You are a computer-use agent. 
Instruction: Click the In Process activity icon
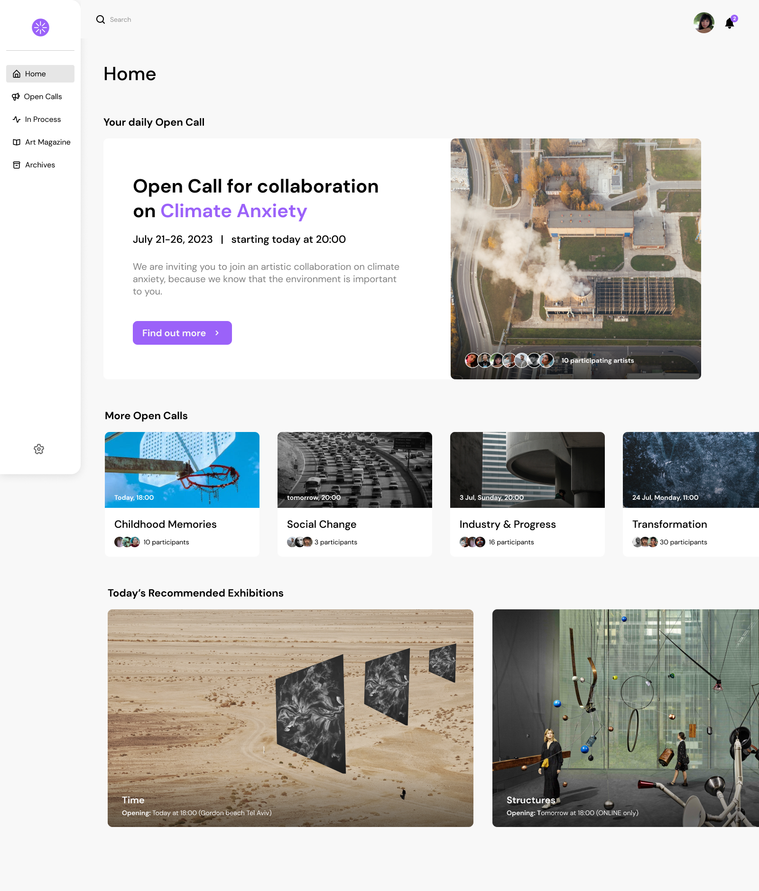[x=17, y=119]
